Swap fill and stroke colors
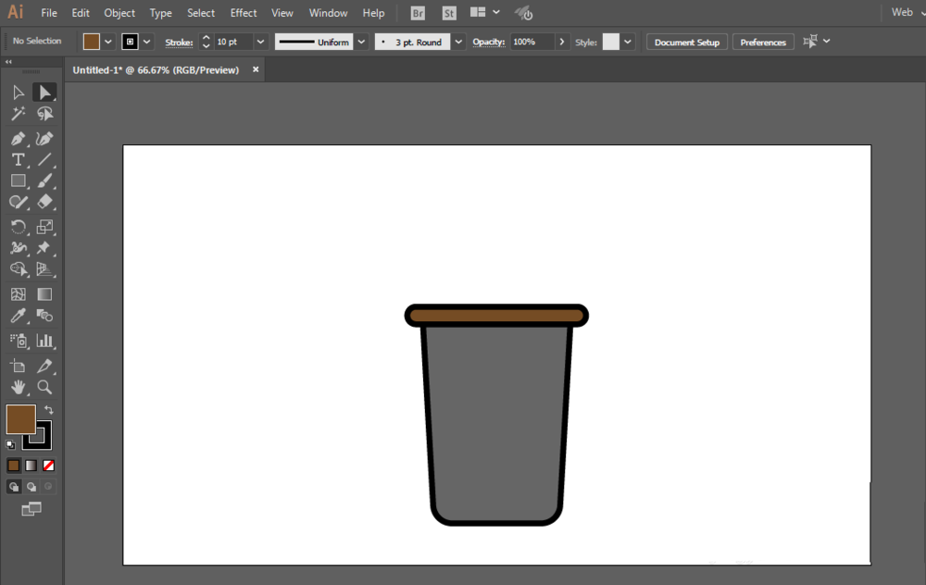Image resolution: width=926 pixels, height=585 pixels. [x=49, y=410]
